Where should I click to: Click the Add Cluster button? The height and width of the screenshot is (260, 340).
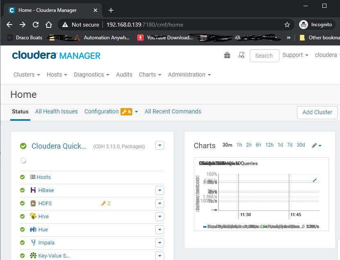point(317,112)
